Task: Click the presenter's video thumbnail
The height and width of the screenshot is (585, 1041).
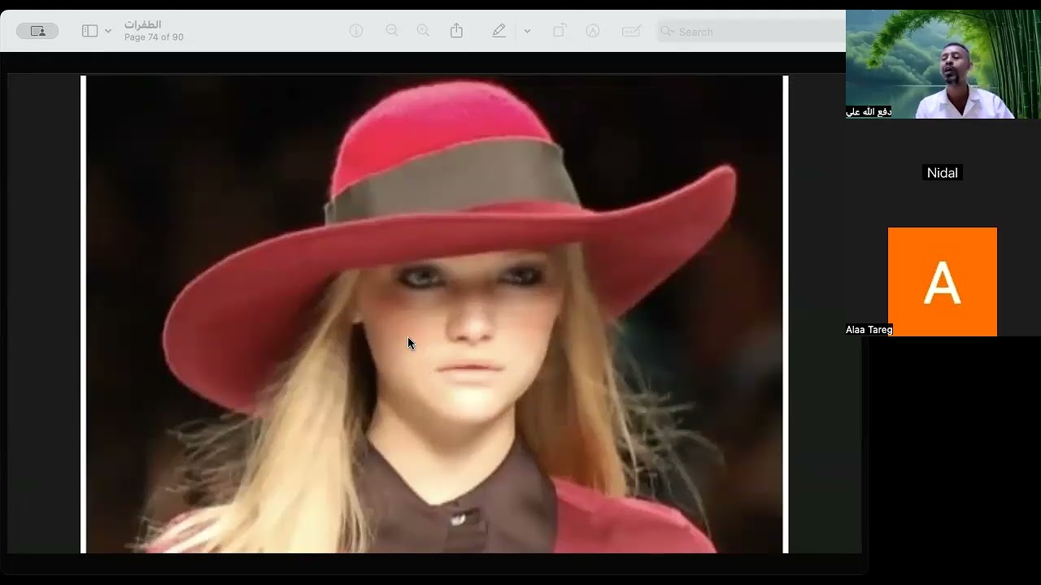Action: 943,64
